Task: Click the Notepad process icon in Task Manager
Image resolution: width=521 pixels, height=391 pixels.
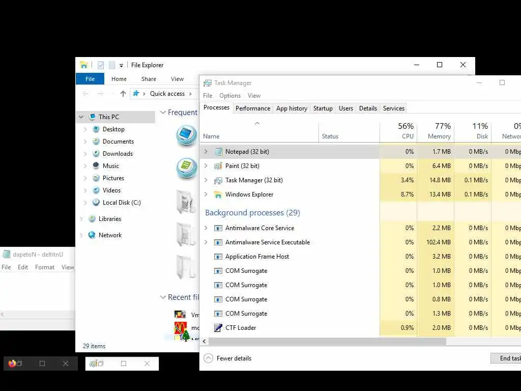Action: pyautogui.click(x=218, y=152)
